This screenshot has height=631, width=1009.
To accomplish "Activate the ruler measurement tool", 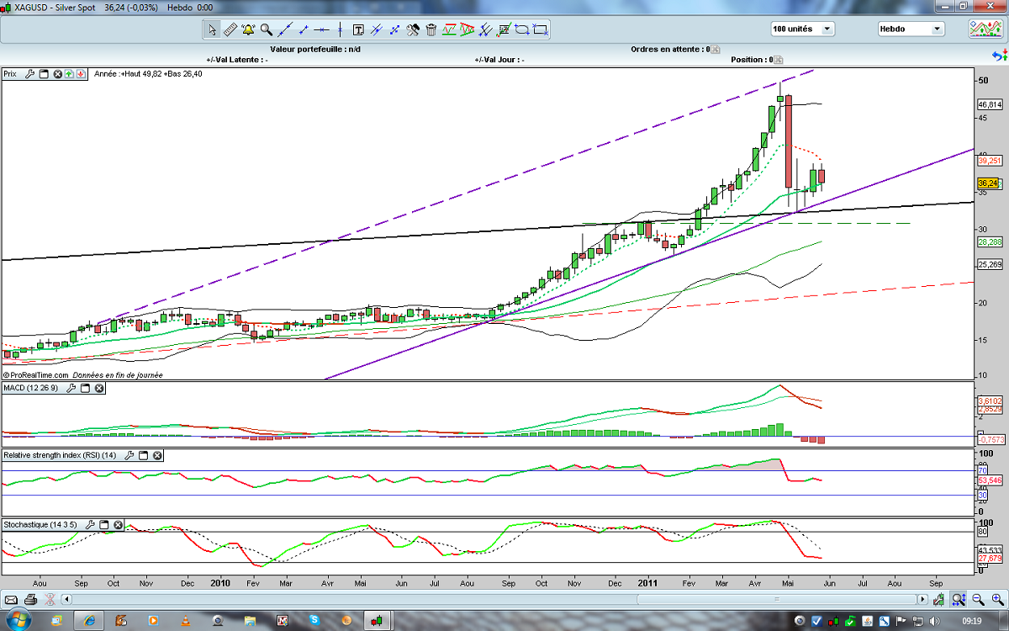I will click(x=230, y=30).
